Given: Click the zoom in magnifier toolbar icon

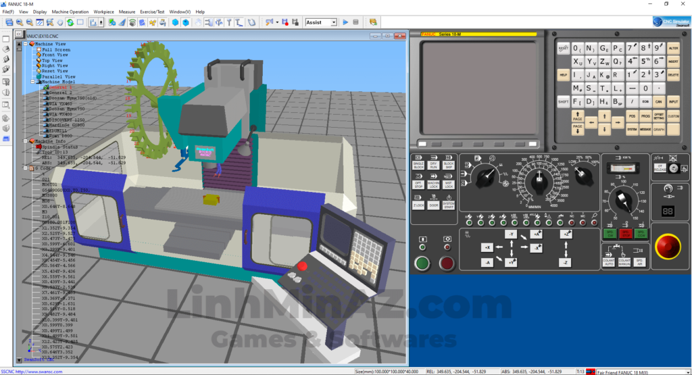Looking at the screenshot, I should 20,22.
